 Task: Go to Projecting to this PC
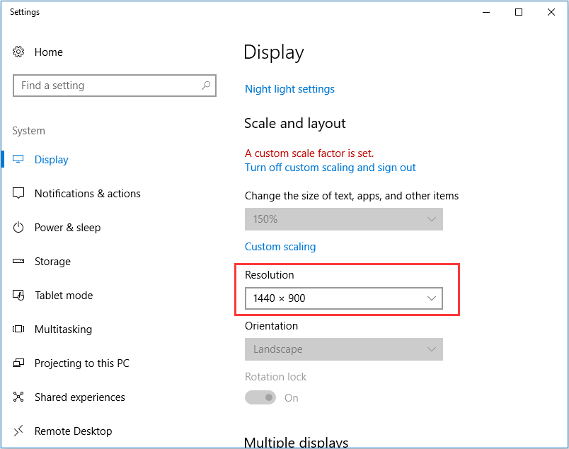coord(82,363)
